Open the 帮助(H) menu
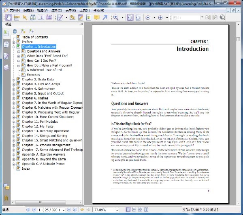 pyautogui.click(x=99, y=11)
